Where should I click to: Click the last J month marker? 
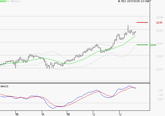click(120, 114)
